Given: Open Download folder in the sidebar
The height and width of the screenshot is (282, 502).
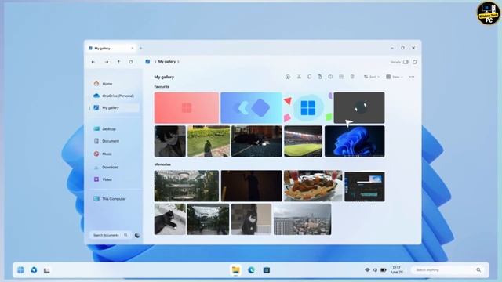Looking at the screenshot, I should [114, 167].
